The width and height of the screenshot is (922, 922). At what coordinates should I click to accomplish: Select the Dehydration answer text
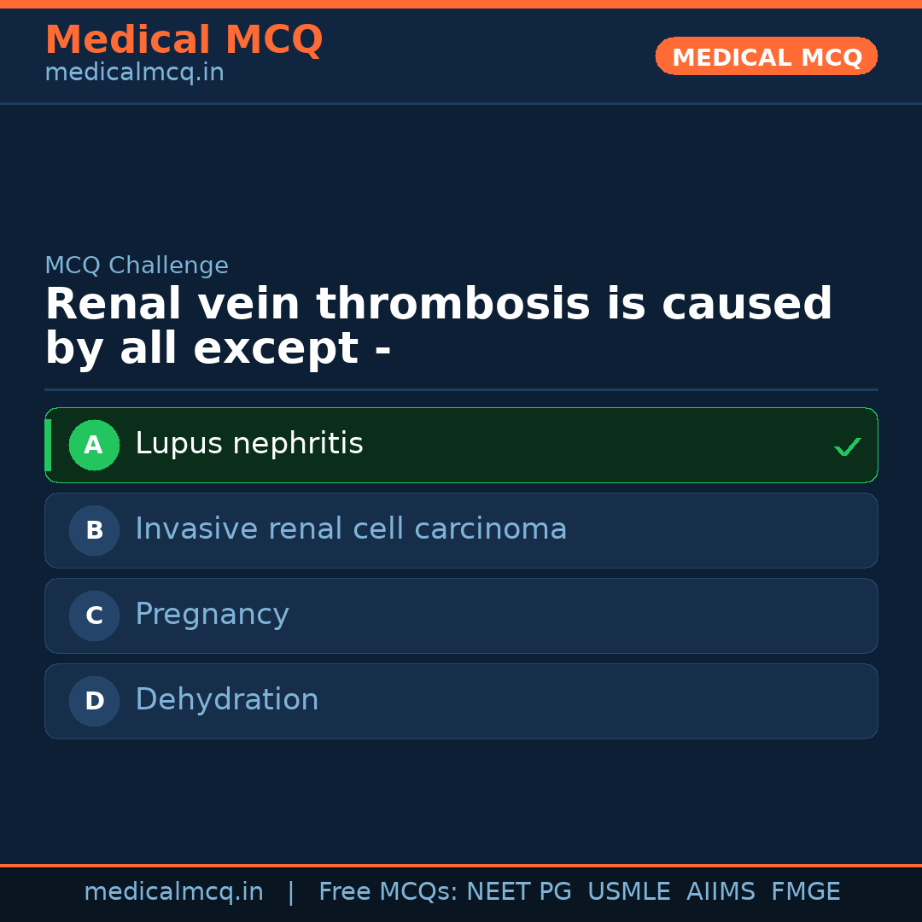(226, 700)
